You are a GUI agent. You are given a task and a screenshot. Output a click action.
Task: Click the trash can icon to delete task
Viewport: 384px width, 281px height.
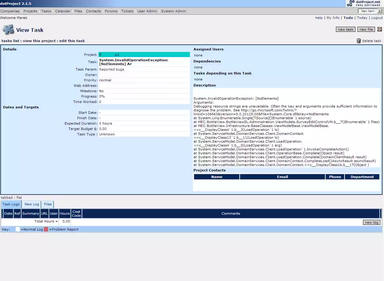click(358, 41)
